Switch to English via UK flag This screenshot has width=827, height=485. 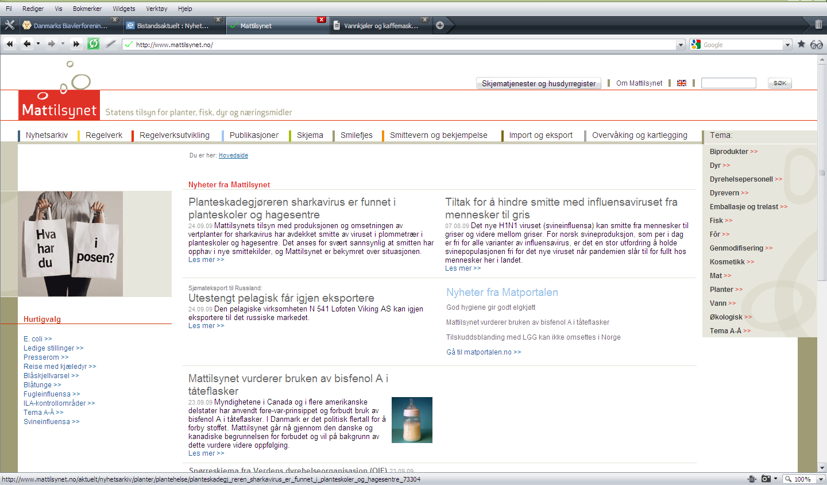tap(682, 83)
